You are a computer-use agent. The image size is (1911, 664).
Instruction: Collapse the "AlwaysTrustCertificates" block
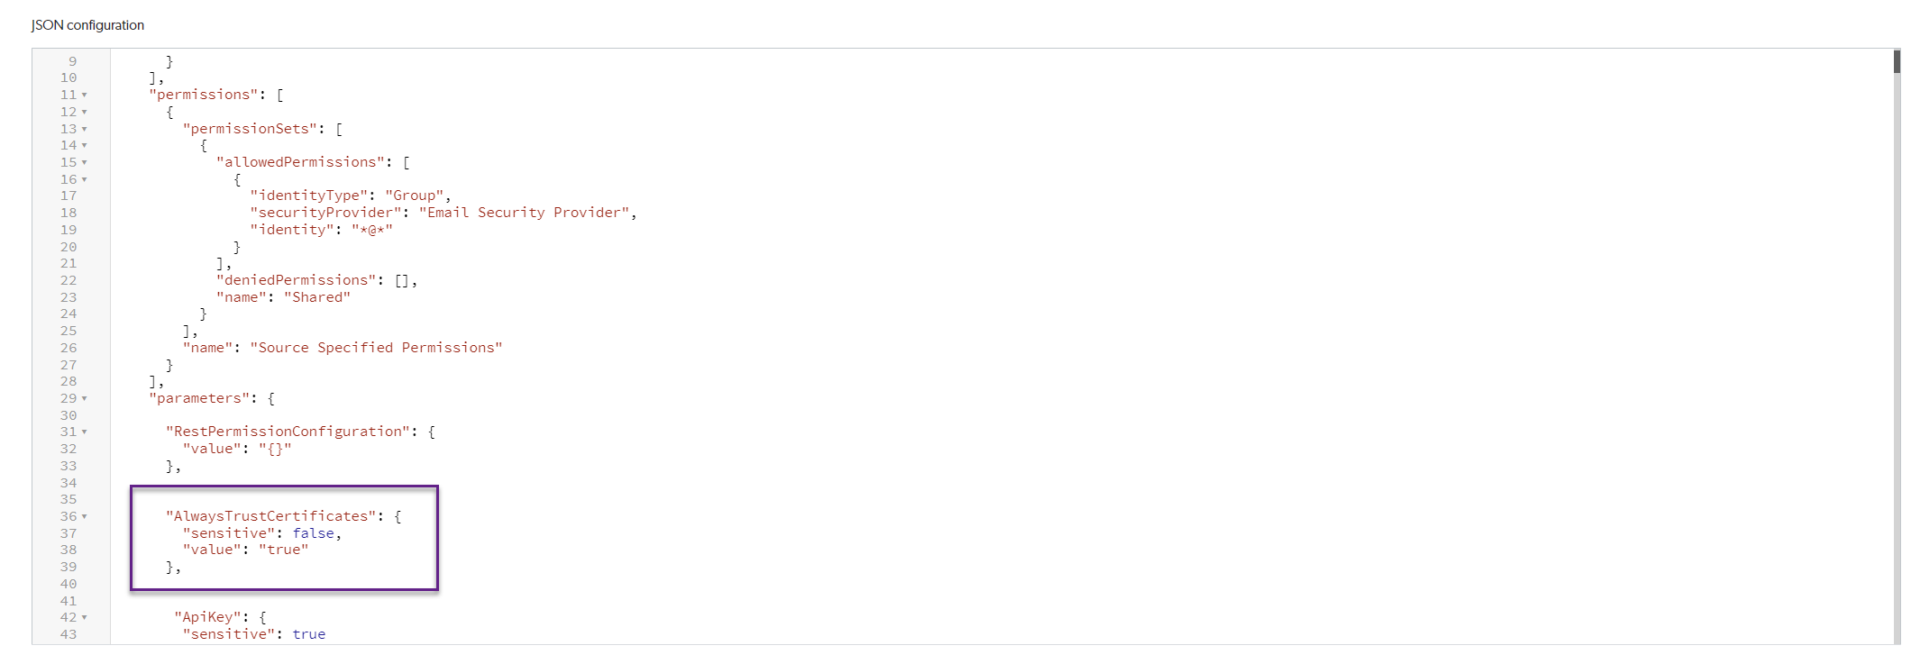85,516
